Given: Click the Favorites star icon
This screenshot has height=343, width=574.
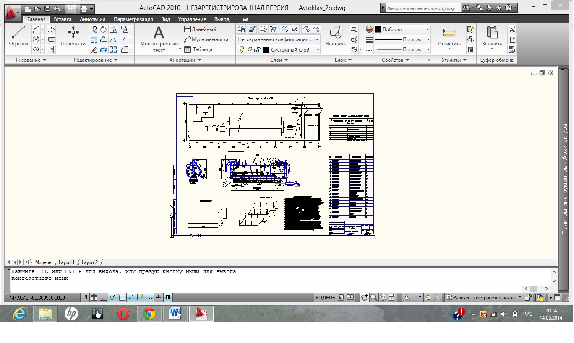Looking at the screenshot, I should [498, 8].
